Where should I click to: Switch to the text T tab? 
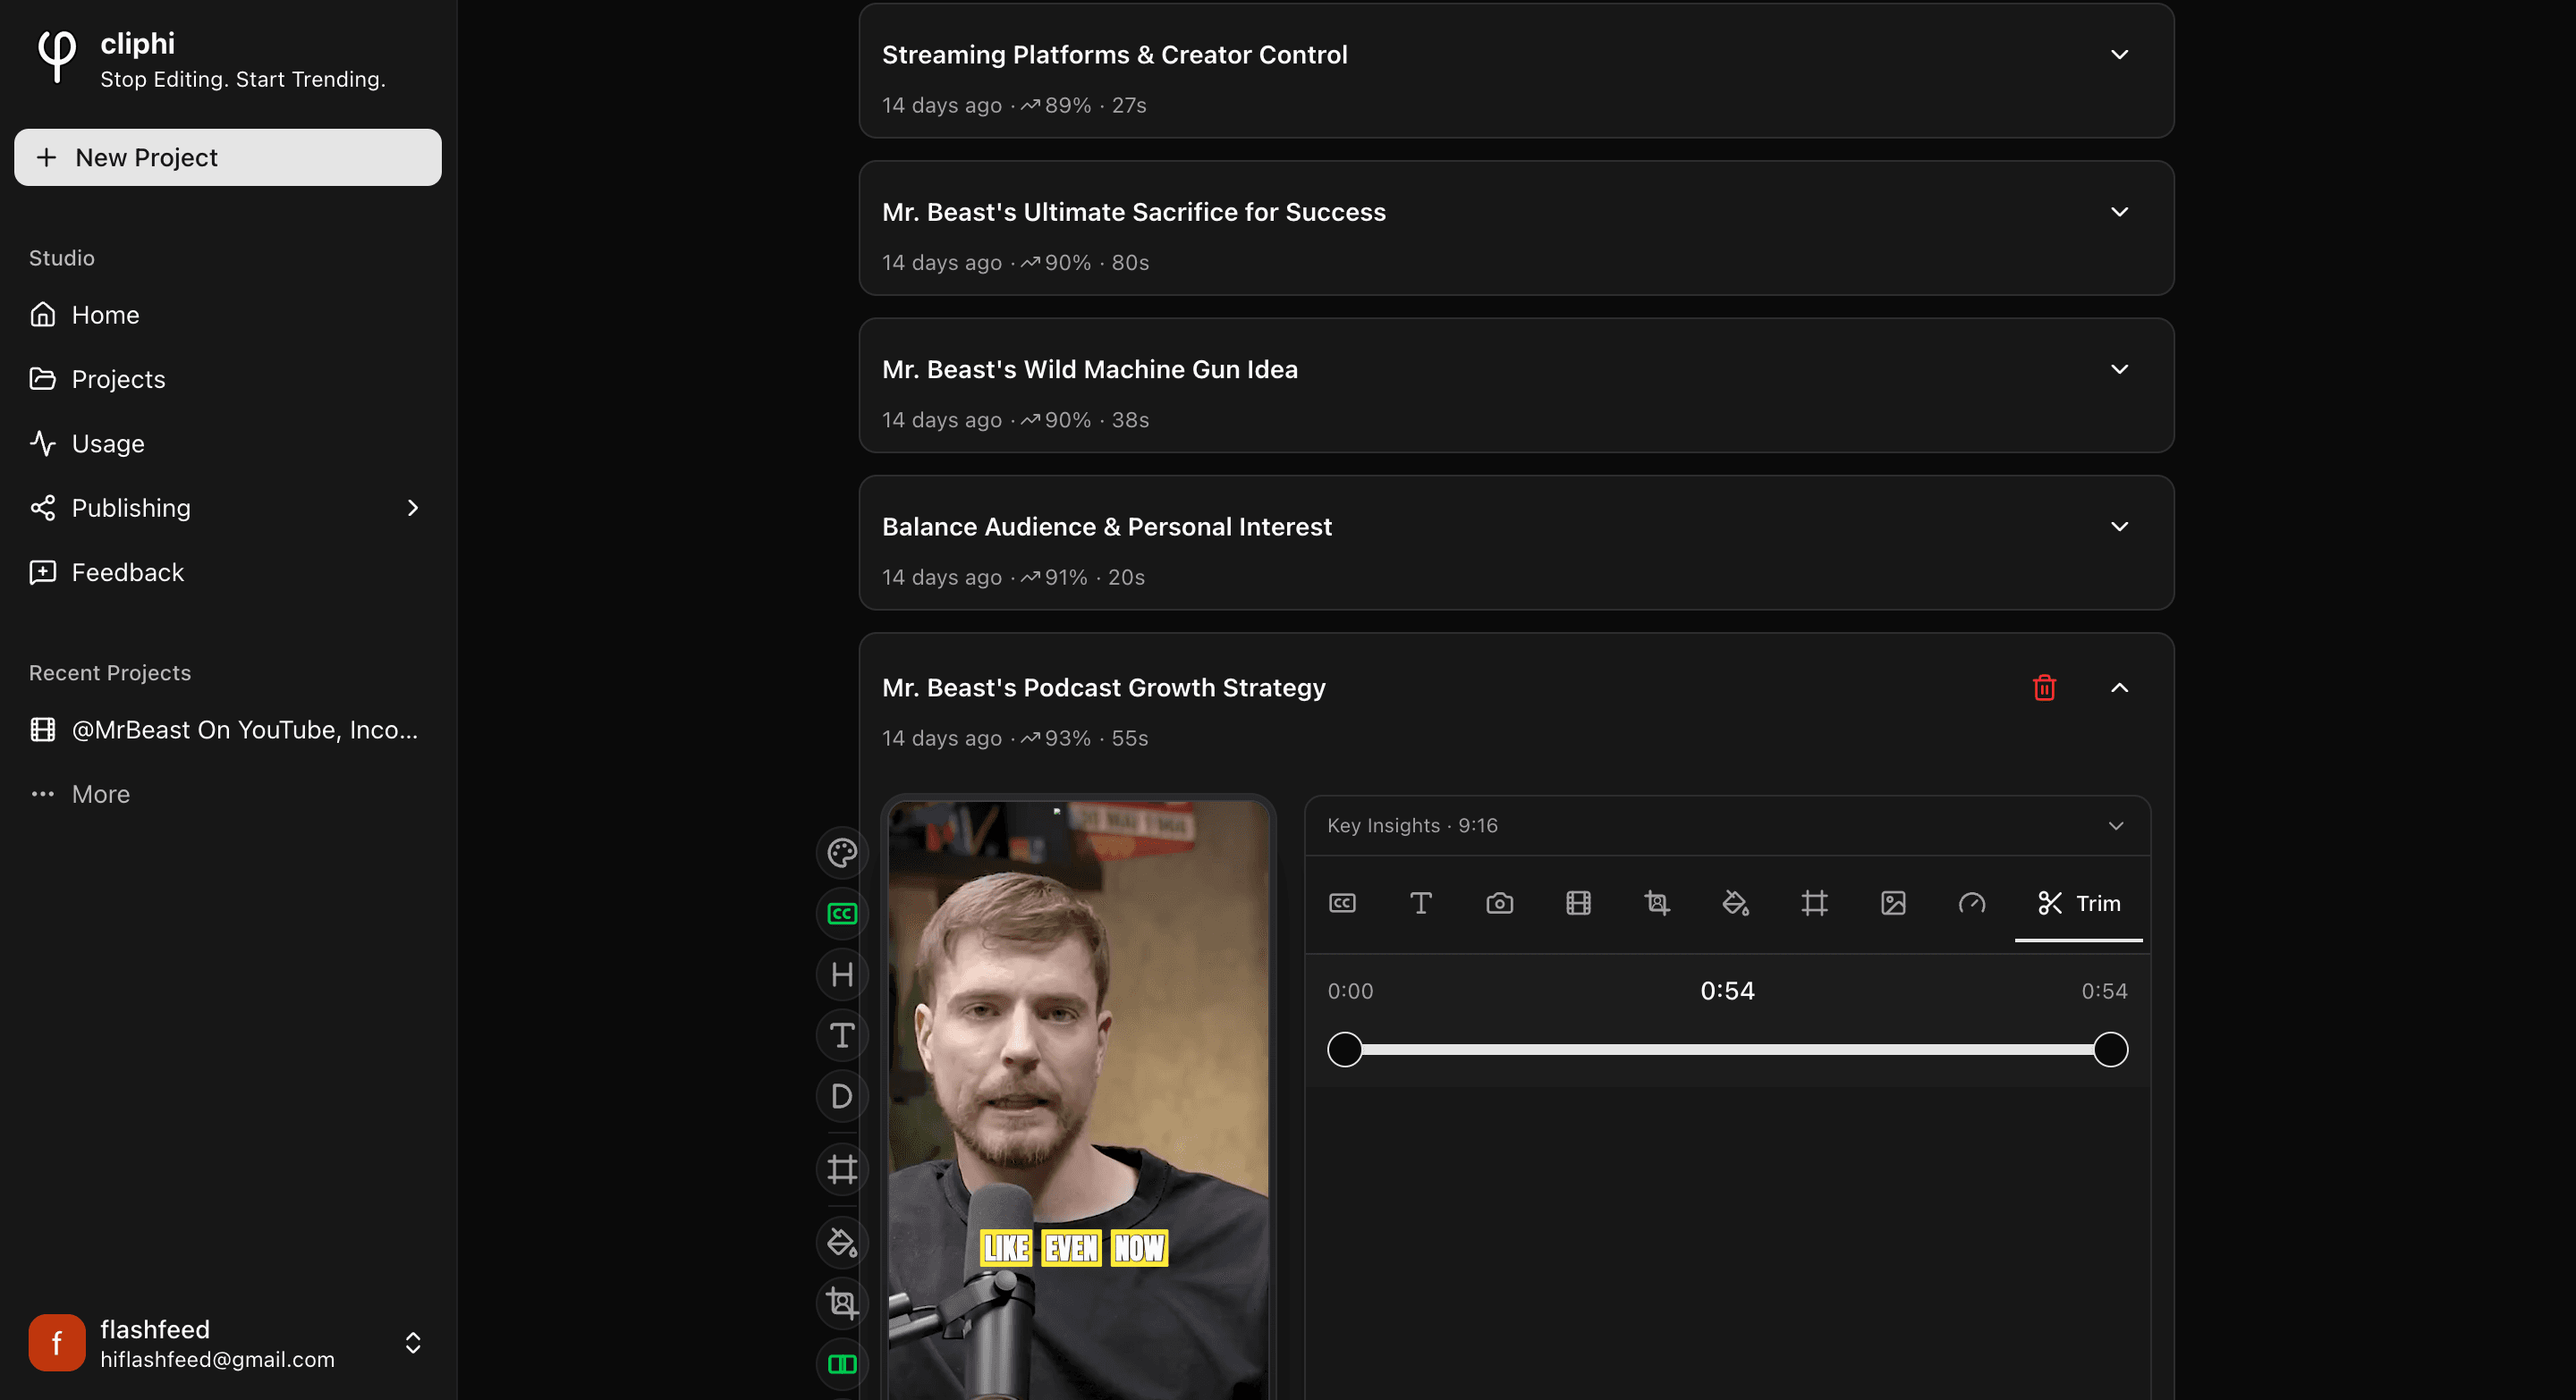point(1420,903)
